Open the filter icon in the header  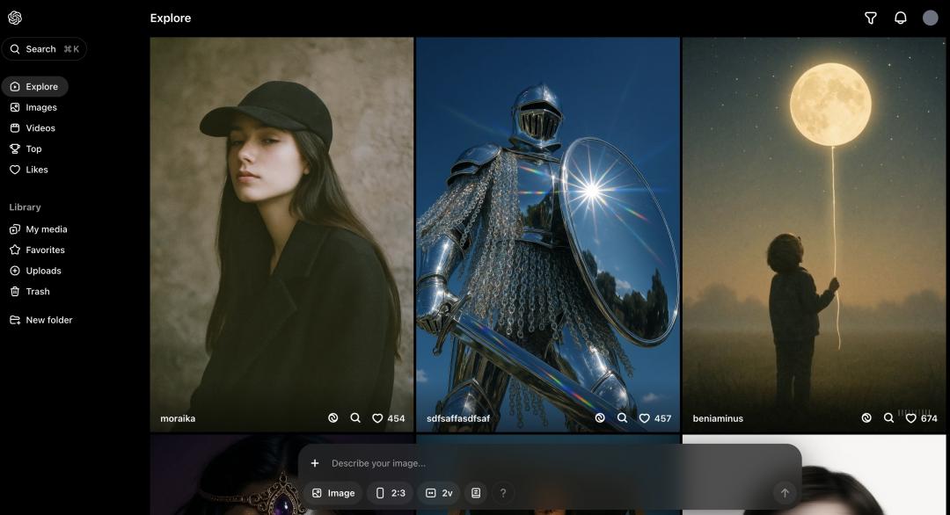click(870, 18)
